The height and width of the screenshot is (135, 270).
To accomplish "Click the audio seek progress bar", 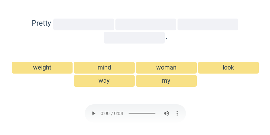I will (x=142, y=113).
